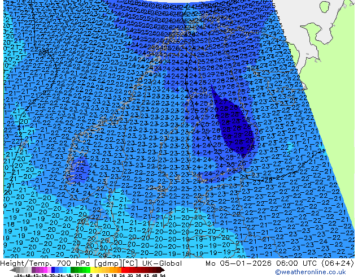Click the [gdmp] unit label
This screenshot has height=277, width=358.
click(108, 263)
